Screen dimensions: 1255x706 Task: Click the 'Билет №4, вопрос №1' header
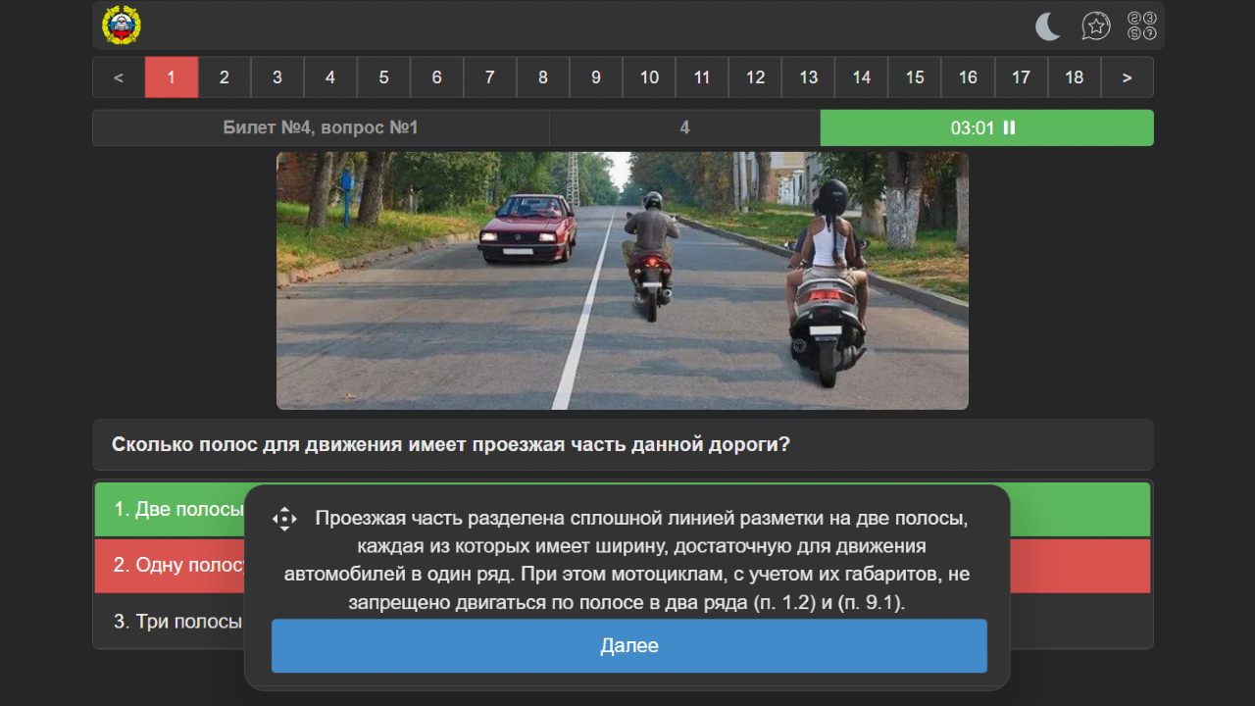pyautogui.click(x=321, y=127)
